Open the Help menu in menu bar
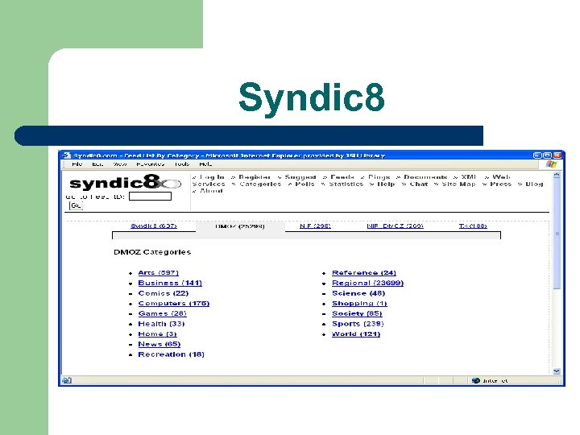Viewport: 580px width, 435px height. [x=205, y=164]
